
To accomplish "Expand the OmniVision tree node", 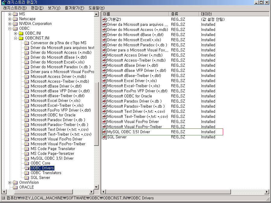I will pos(10,183).
